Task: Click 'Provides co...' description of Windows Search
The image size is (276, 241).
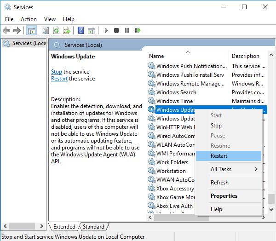Action: coord(248,92)
